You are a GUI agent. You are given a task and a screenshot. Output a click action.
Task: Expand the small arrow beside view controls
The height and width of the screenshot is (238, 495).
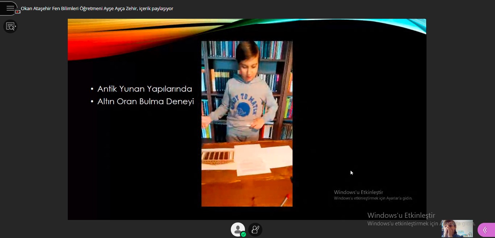point(15,26)
